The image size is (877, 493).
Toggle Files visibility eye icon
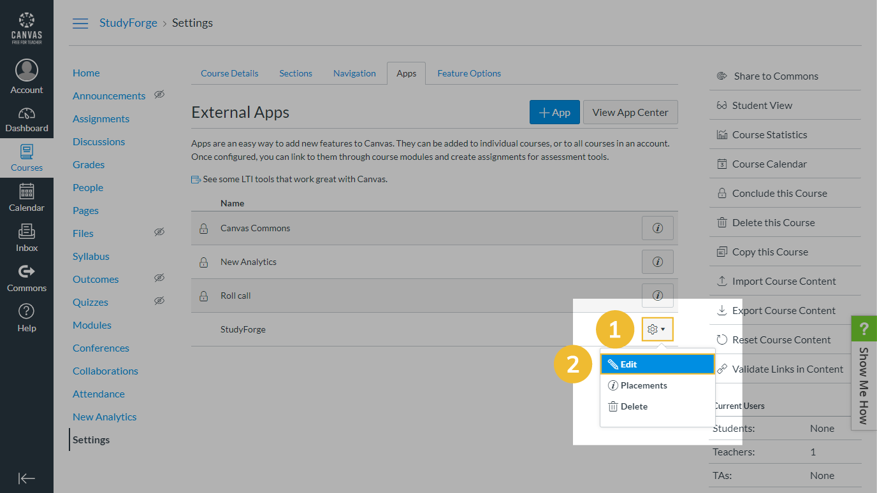pos(159,232)
